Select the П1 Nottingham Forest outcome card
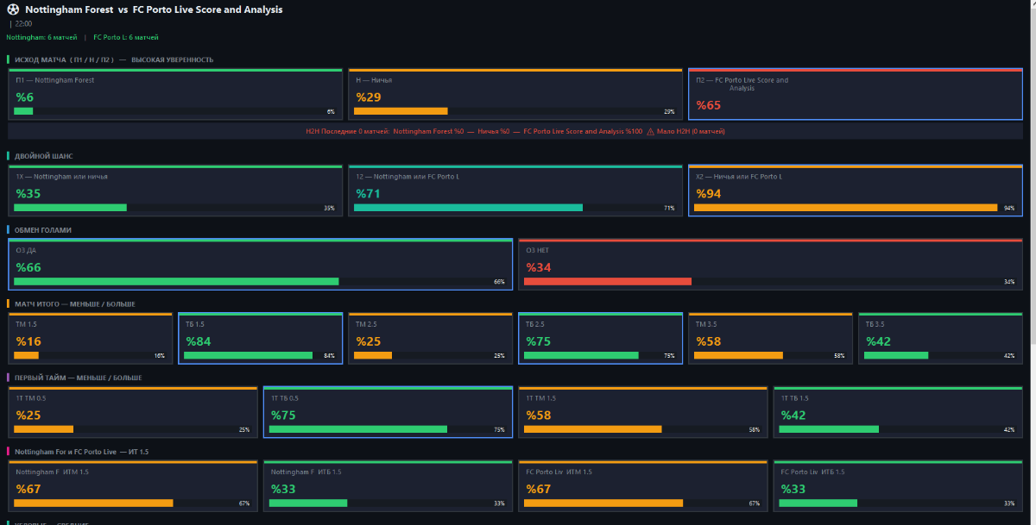This screenshot has height=525, width=1036. coord(175,95)
